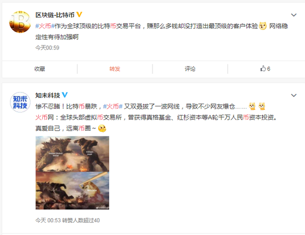The width and height of the screenshot is (305, 235).
Task: Click the blue verified badge beside 知未科技
Action: pos(64,95)
